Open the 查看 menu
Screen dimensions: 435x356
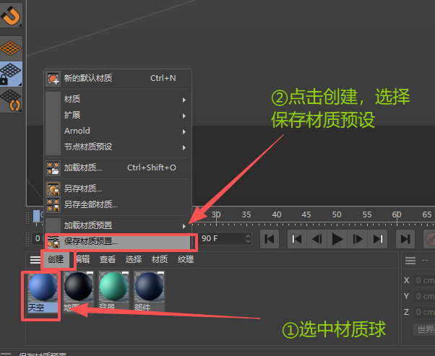tap(108, 260)
